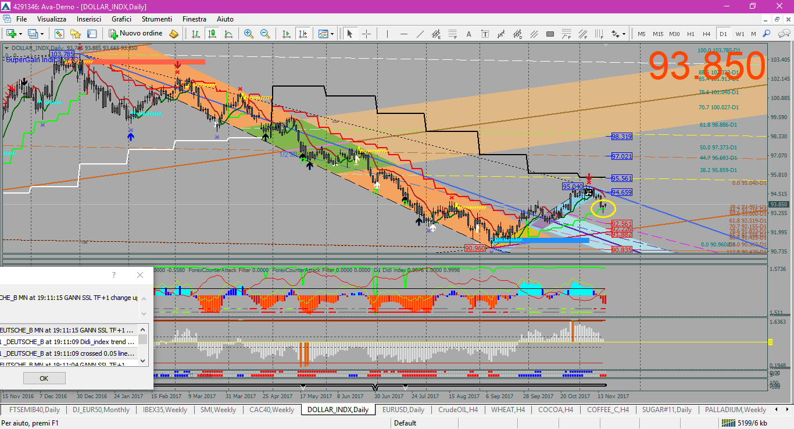Switch to EURUSD,Daily chart tab
This screenshot has width=794, height=429.
tap(403, 409)
